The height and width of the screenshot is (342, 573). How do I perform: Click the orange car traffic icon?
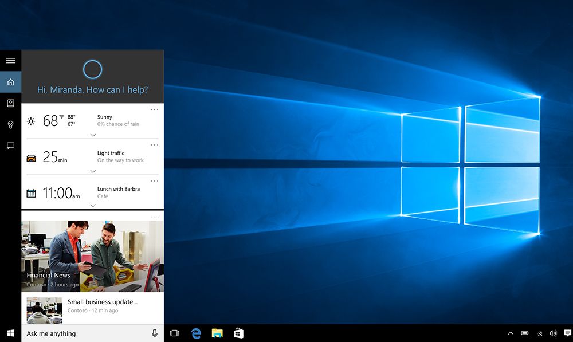click(31, 158)
